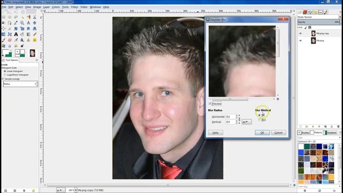Click Help in Gaussian Blur dialog
Viewport: 343px width, 193px height.
pos(215,132)
